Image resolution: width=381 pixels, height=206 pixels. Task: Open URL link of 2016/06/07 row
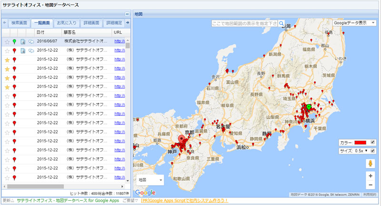point(120,41)
